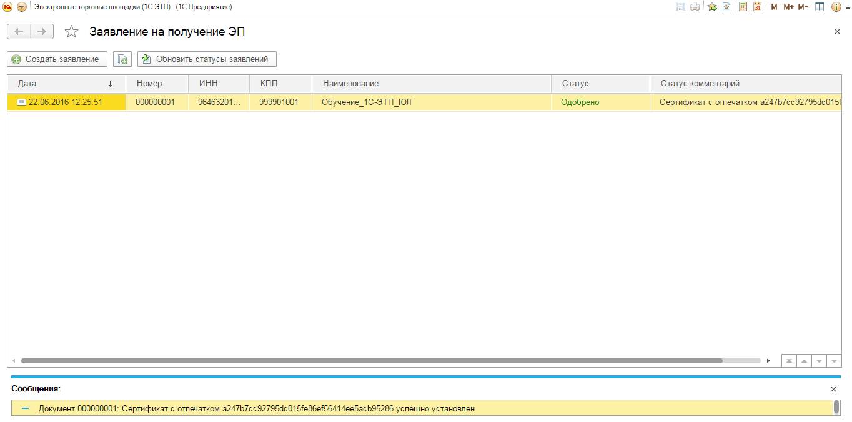
Task: Close the Сообщения panel
Action: (833, 389)
